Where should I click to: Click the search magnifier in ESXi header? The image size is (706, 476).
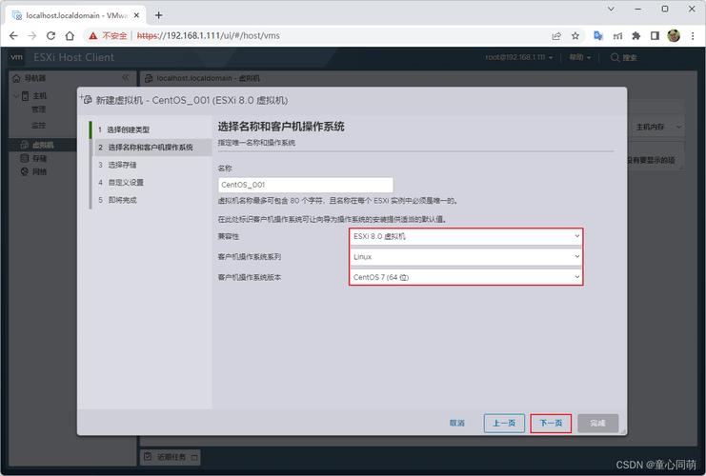point(615,57)
